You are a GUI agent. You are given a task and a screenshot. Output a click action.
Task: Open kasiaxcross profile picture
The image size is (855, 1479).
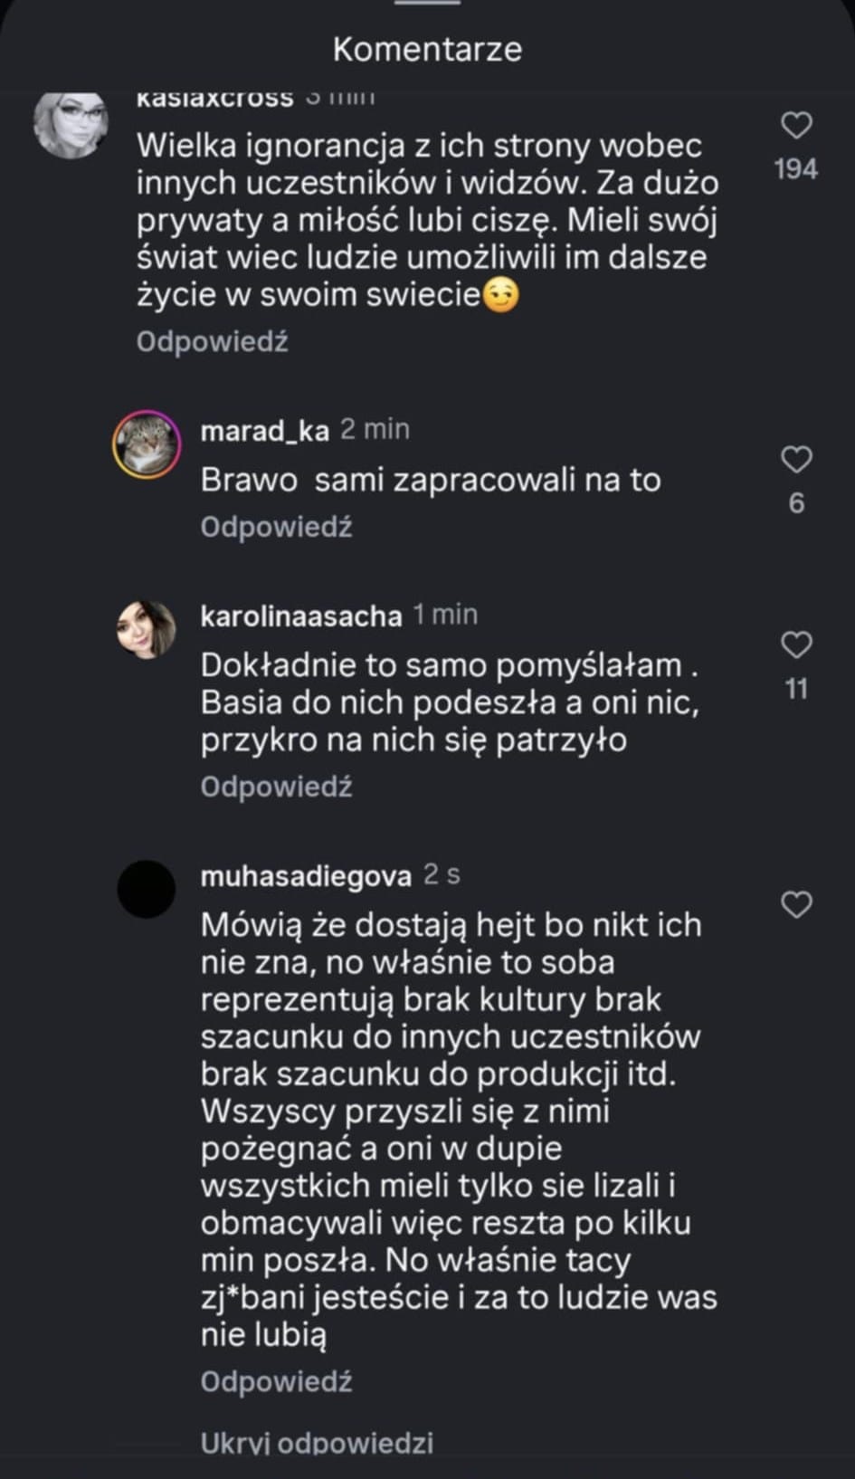click(71, 124)
